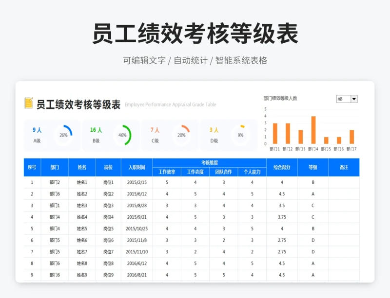Image resolution: width=390 pixels, height=298 pixels.
Task: Click the name cell 姓名4
Action: click(82, 217)
